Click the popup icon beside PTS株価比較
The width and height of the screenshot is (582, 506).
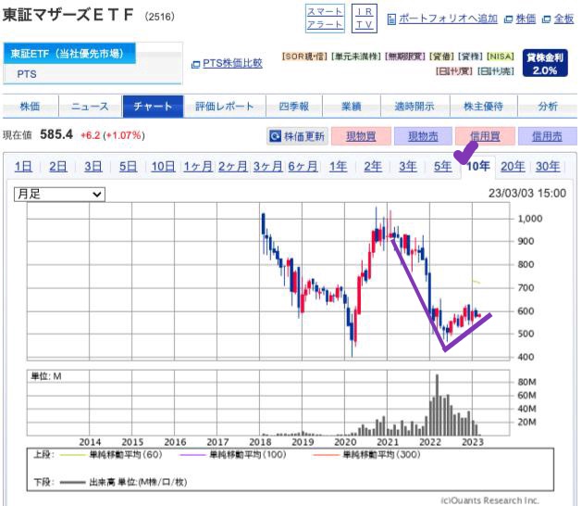pyautogui.click(x=195, y=65)
